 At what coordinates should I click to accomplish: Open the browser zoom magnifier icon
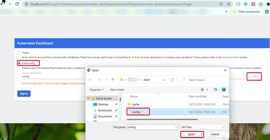(x=221, y=4)
